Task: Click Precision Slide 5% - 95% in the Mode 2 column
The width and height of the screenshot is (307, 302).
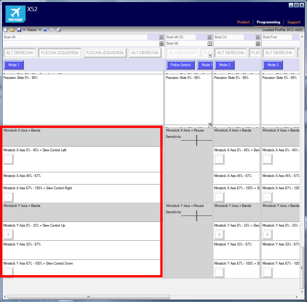Action: pos(231,78)
